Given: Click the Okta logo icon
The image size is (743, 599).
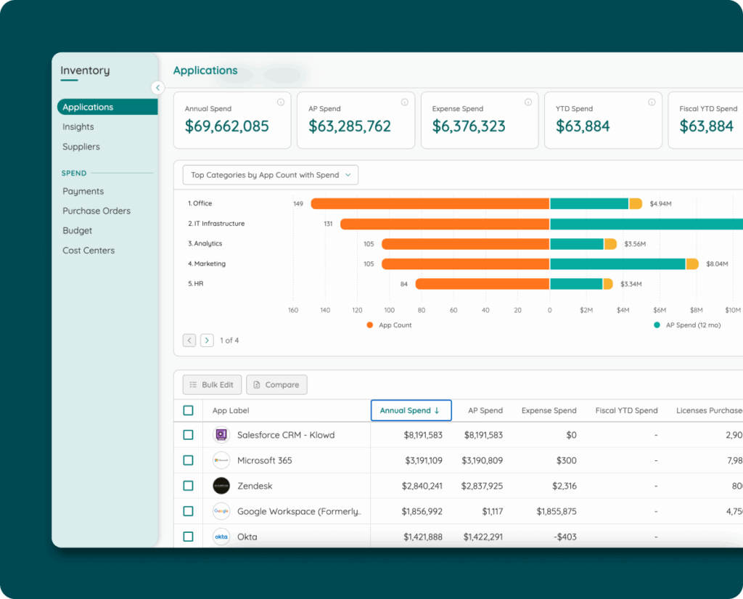Looking at the screenshot, I should click(x=221, y=537).
